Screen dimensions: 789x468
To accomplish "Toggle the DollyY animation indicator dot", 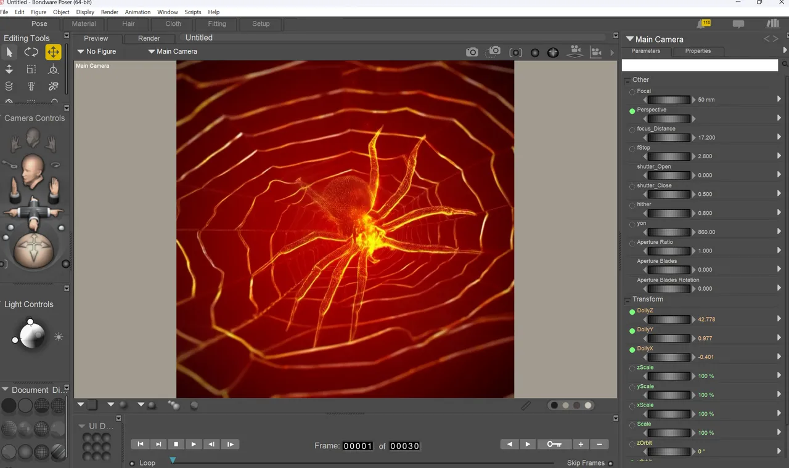I will pyautogui.click(x=632, y=331).
